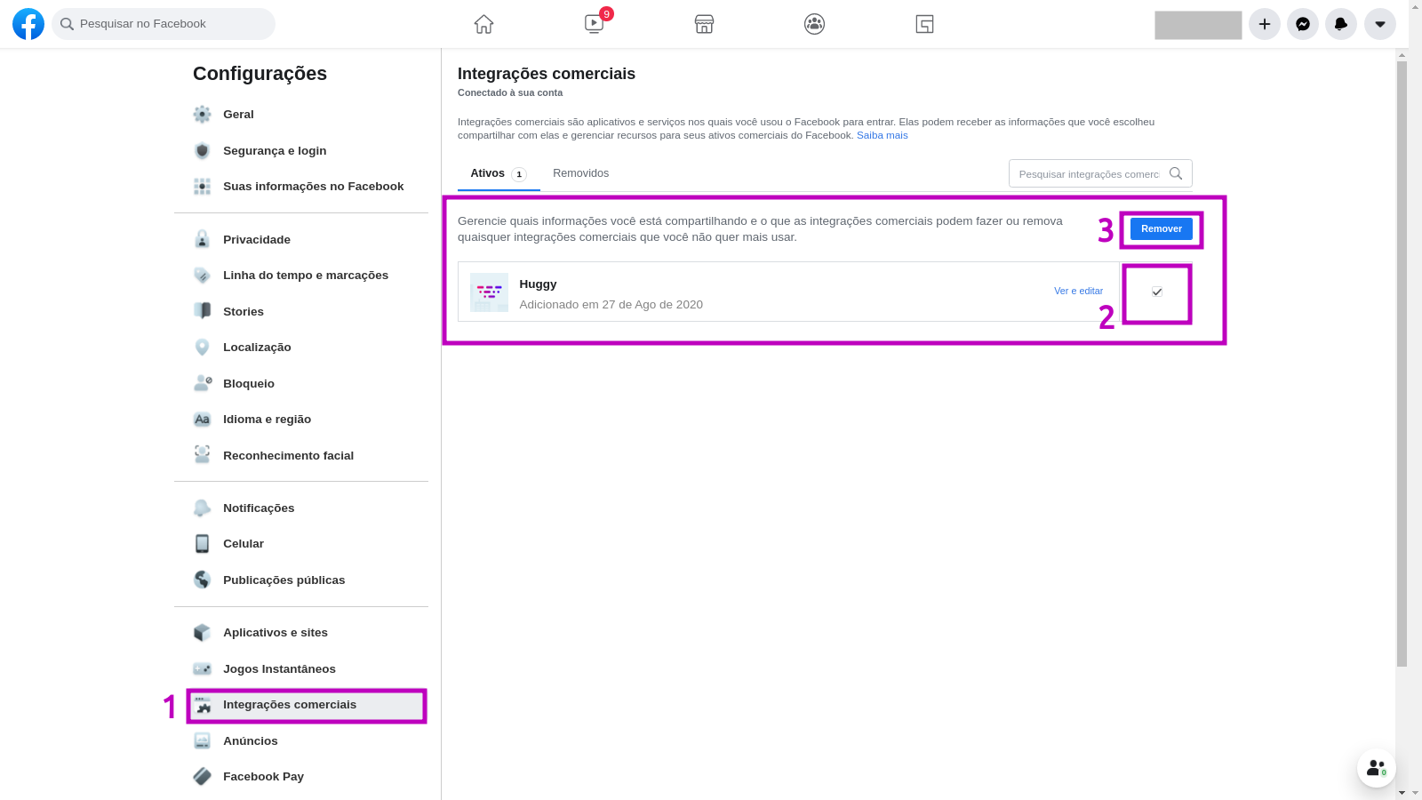
Task: Click the Jogos Instantâneos controller icon
Action: click(203, 668)
